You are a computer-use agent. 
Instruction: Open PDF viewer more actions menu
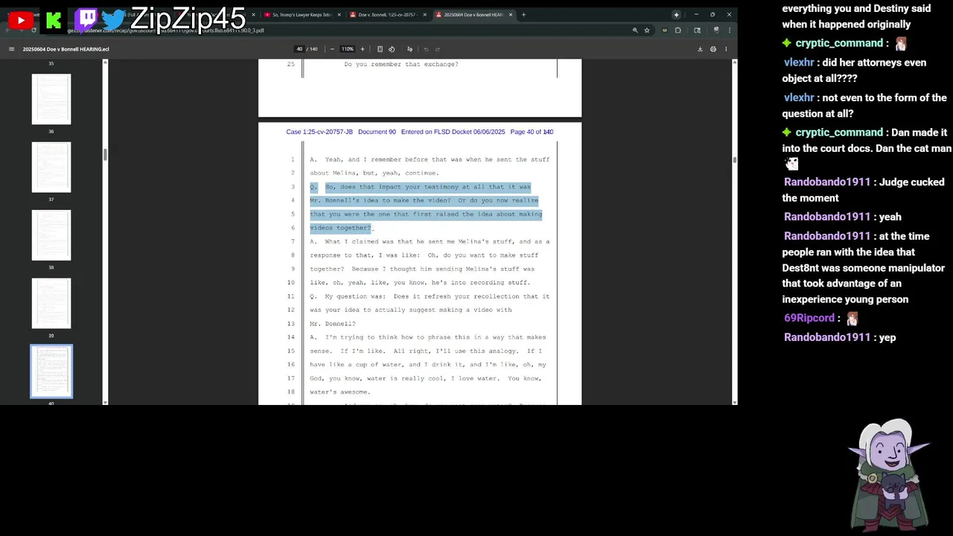726,49
